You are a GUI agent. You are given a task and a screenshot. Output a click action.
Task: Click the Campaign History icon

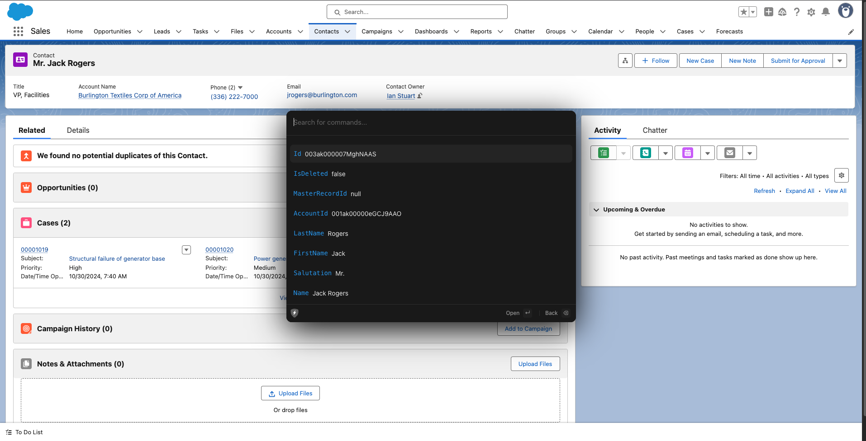tap(26, 328)
